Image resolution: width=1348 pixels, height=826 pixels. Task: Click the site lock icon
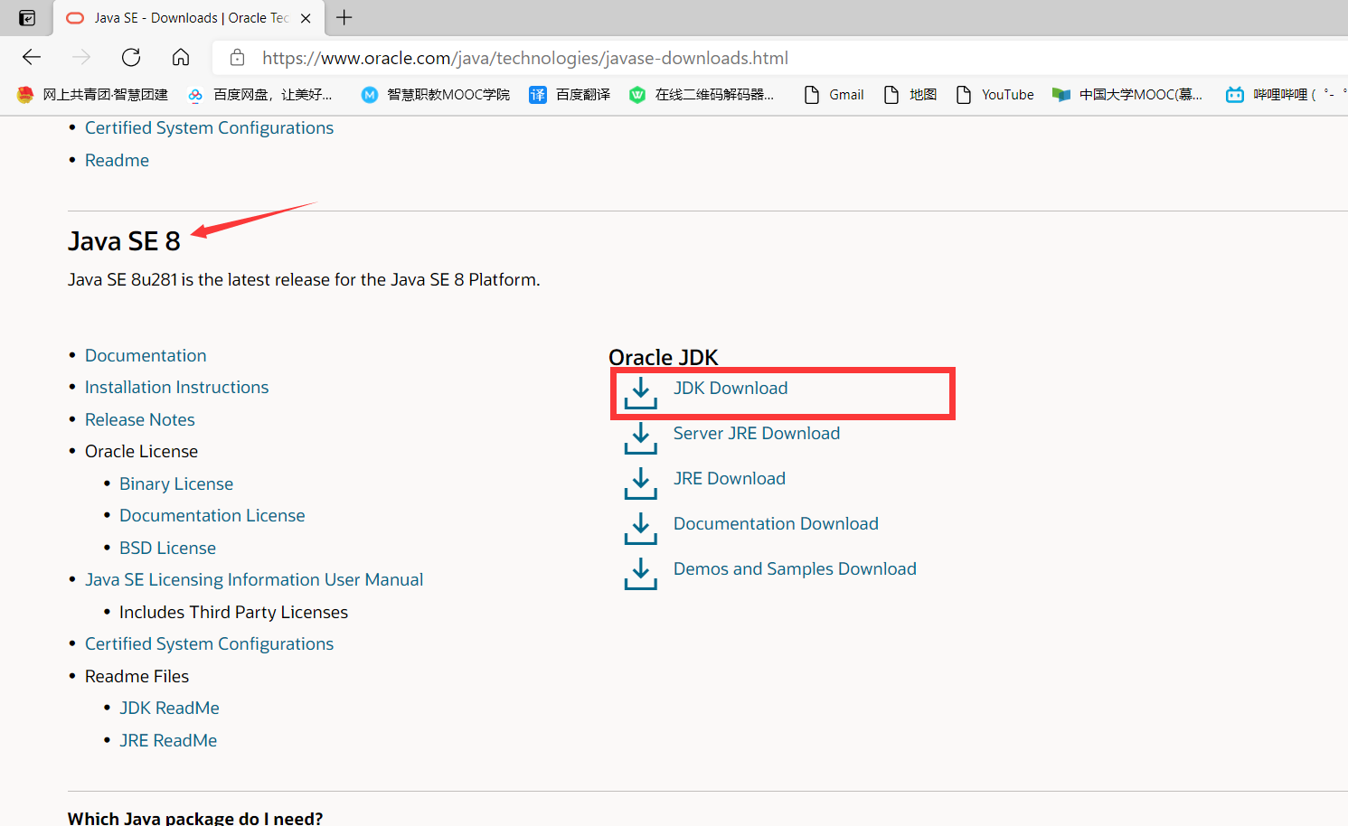click(x=237, y=58)
